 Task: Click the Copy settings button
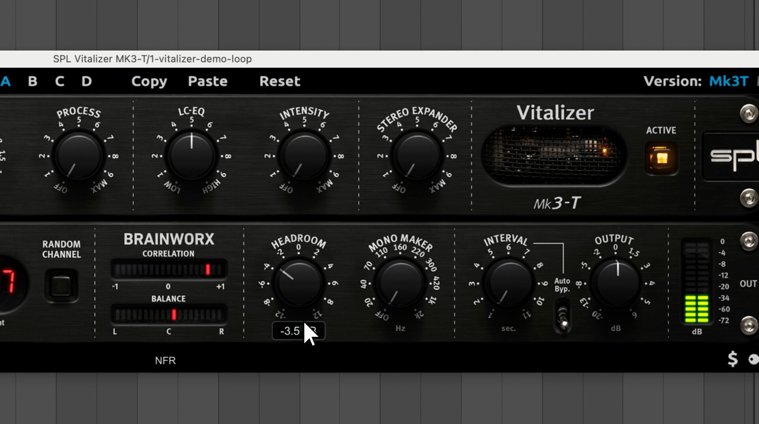click(149, 81)
